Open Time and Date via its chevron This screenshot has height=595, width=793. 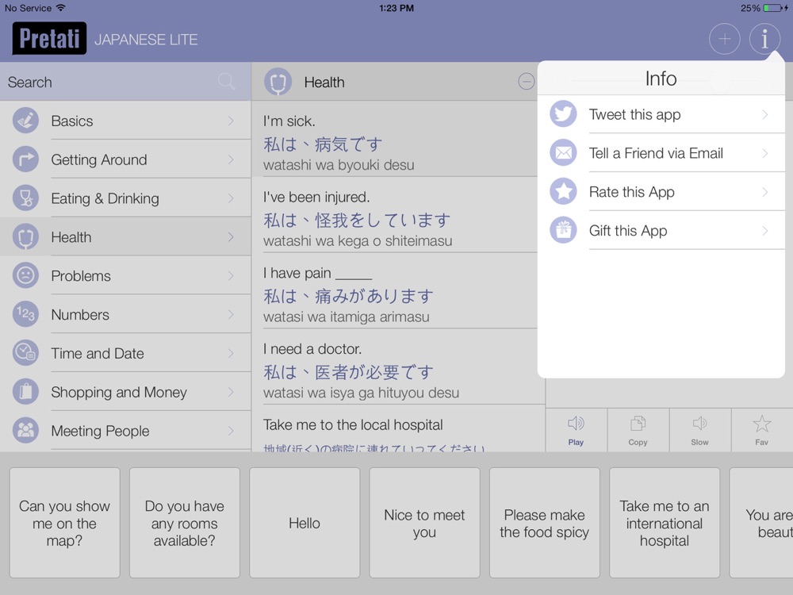(x=231, y=353)
